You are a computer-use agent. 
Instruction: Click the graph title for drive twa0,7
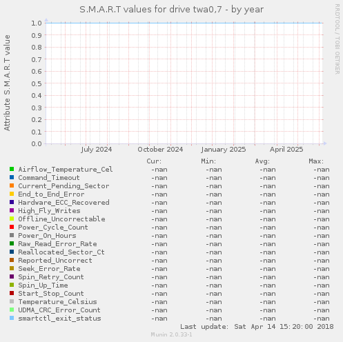[x=172, y=10]
